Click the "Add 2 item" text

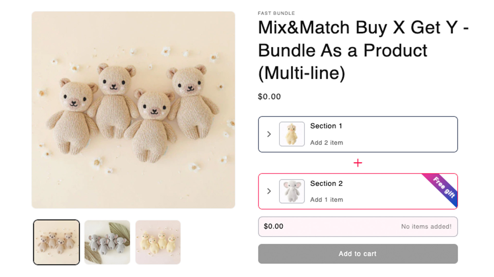327,143
